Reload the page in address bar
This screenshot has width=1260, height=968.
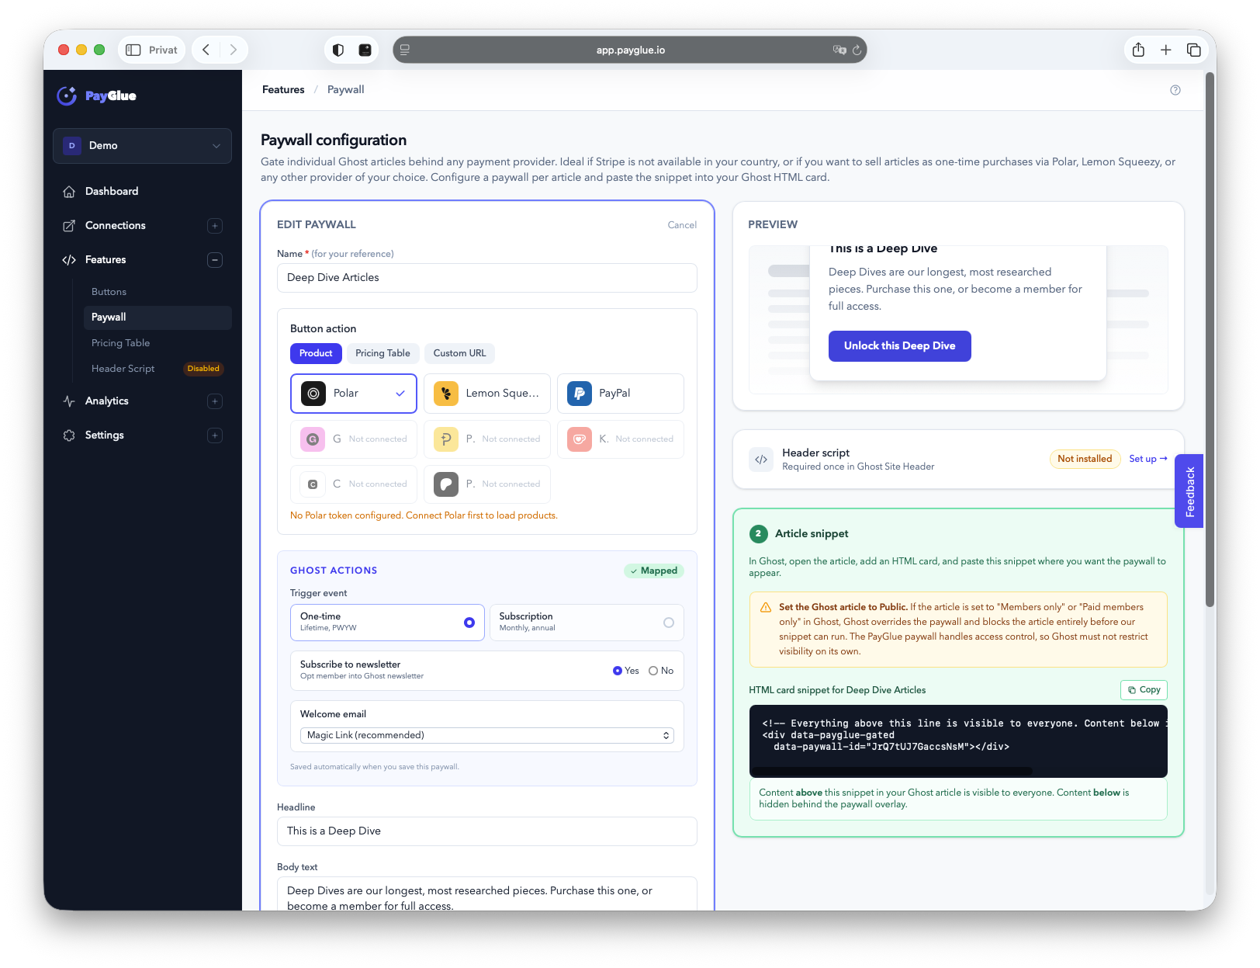point(857,50)
